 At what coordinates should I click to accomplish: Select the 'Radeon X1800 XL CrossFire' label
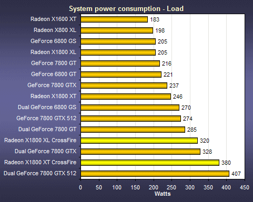[x=41, y=140]
